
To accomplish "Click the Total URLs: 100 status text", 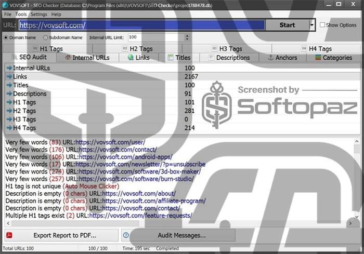I will (18, 248).
